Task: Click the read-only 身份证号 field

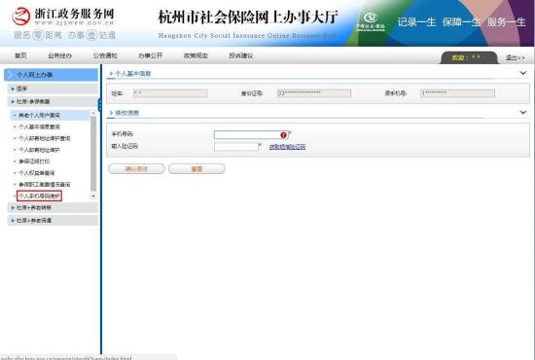Action: (x=314, y=93)
